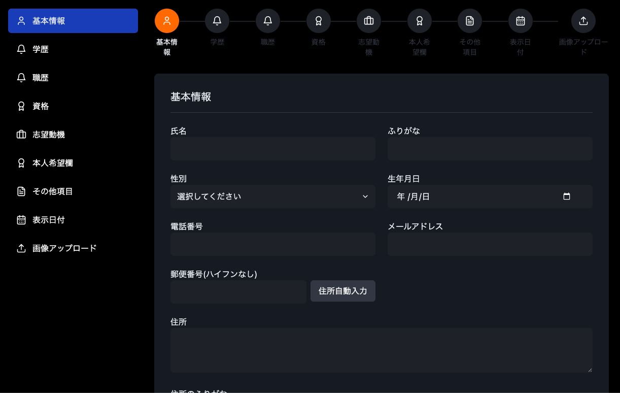This screenshot has width=620, height=393.
Task: Click the 基本情報 form heading
Action: click(x=191, y=97)
